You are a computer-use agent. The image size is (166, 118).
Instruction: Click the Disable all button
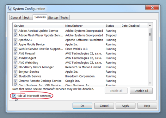(141, 91)
